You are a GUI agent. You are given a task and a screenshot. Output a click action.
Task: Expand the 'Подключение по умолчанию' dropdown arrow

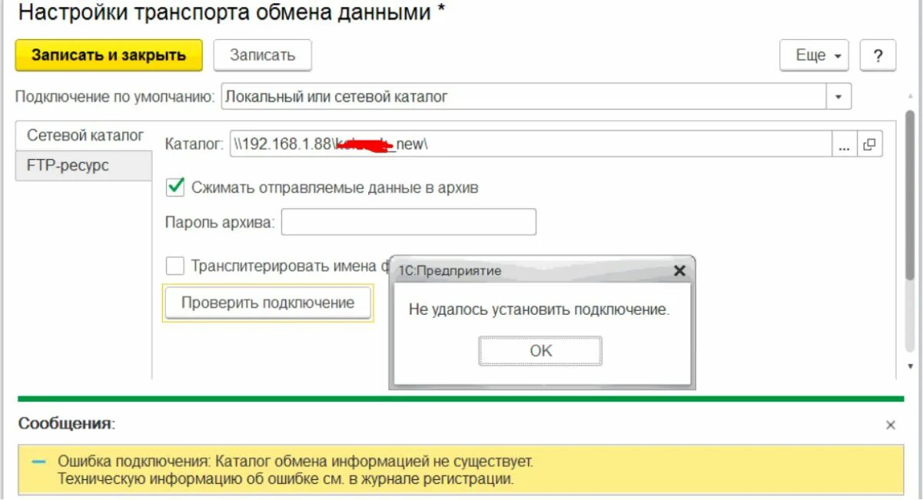point(838,97)
